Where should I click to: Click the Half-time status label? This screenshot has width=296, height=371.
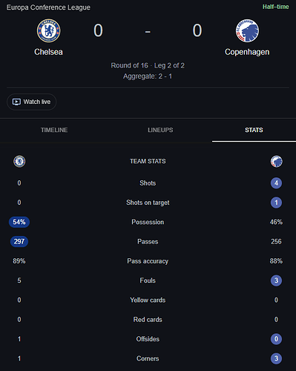click(276, 7)
